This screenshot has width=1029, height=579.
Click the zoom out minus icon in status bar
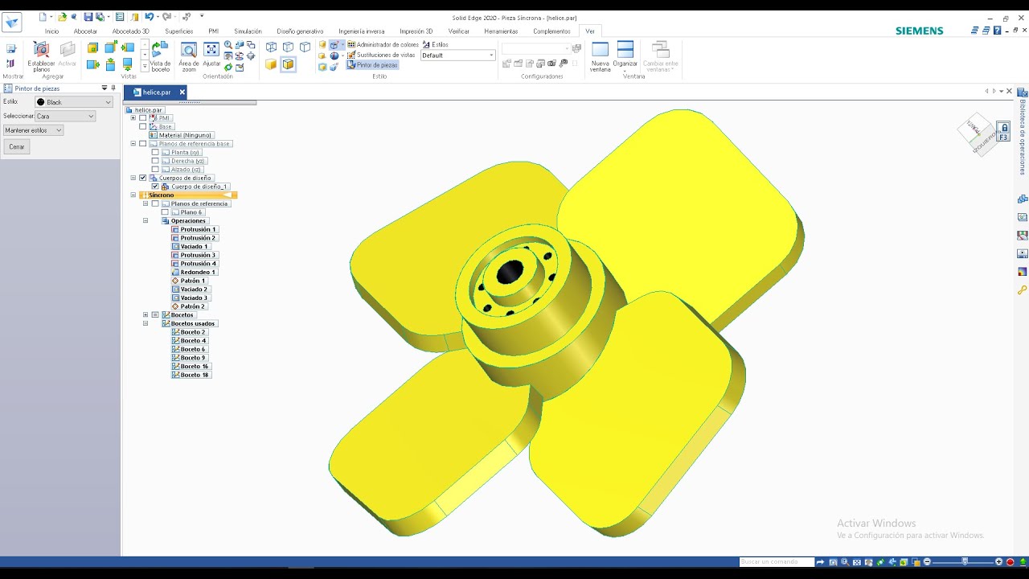928,562
